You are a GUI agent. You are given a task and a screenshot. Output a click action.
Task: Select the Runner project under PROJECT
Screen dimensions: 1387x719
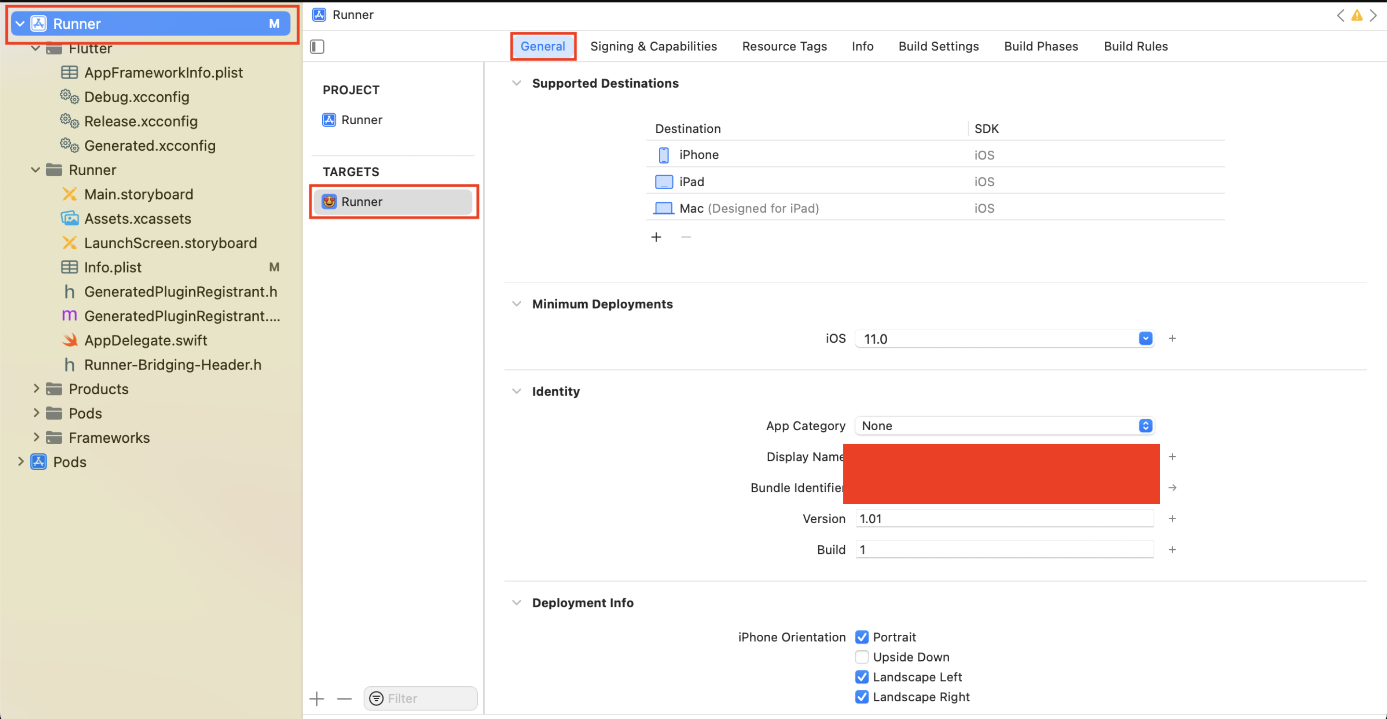(361, 119)
